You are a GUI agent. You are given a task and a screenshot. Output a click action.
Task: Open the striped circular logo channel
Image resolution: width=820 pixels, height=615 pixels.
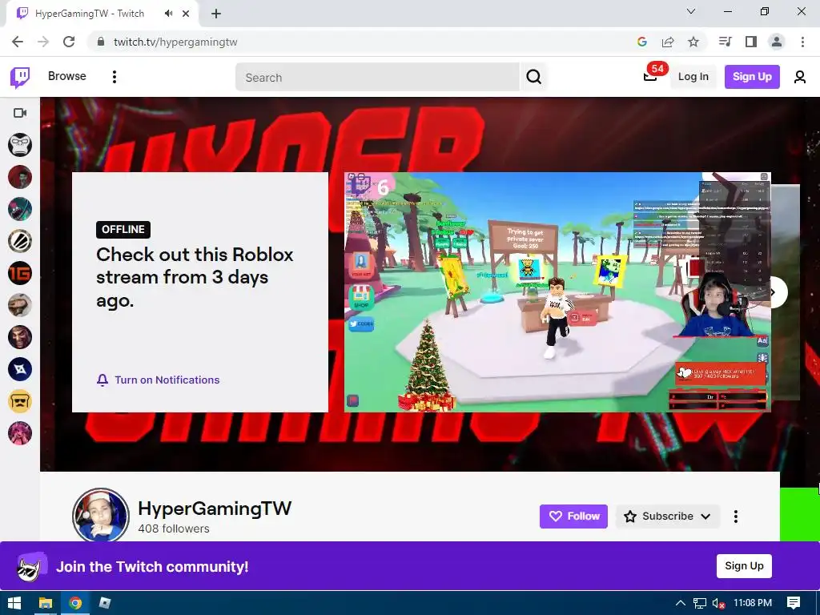click(x=20, y=241)
